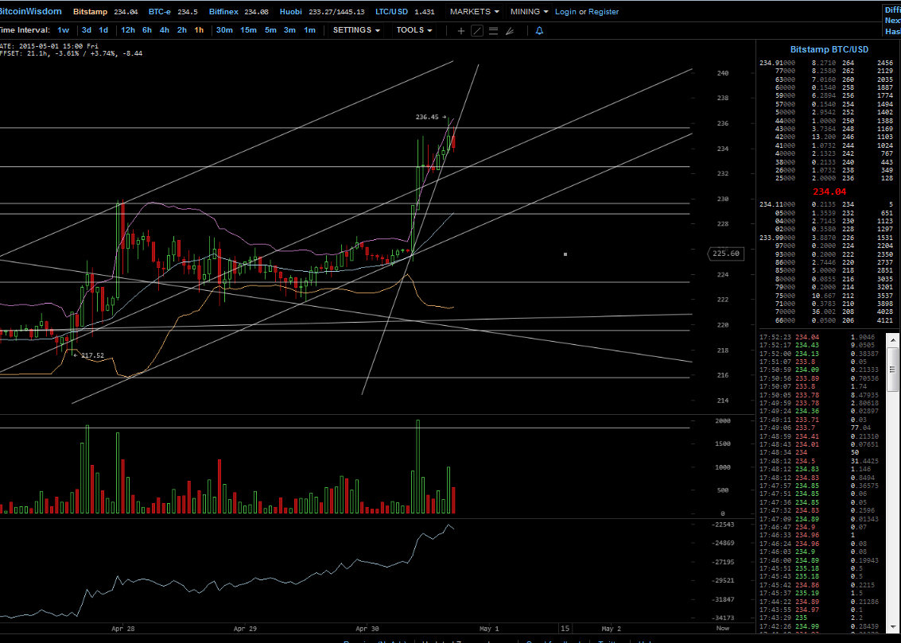Select the 234.11000 bid row
The image size is (901, 643).
click(x=826, y=204)
